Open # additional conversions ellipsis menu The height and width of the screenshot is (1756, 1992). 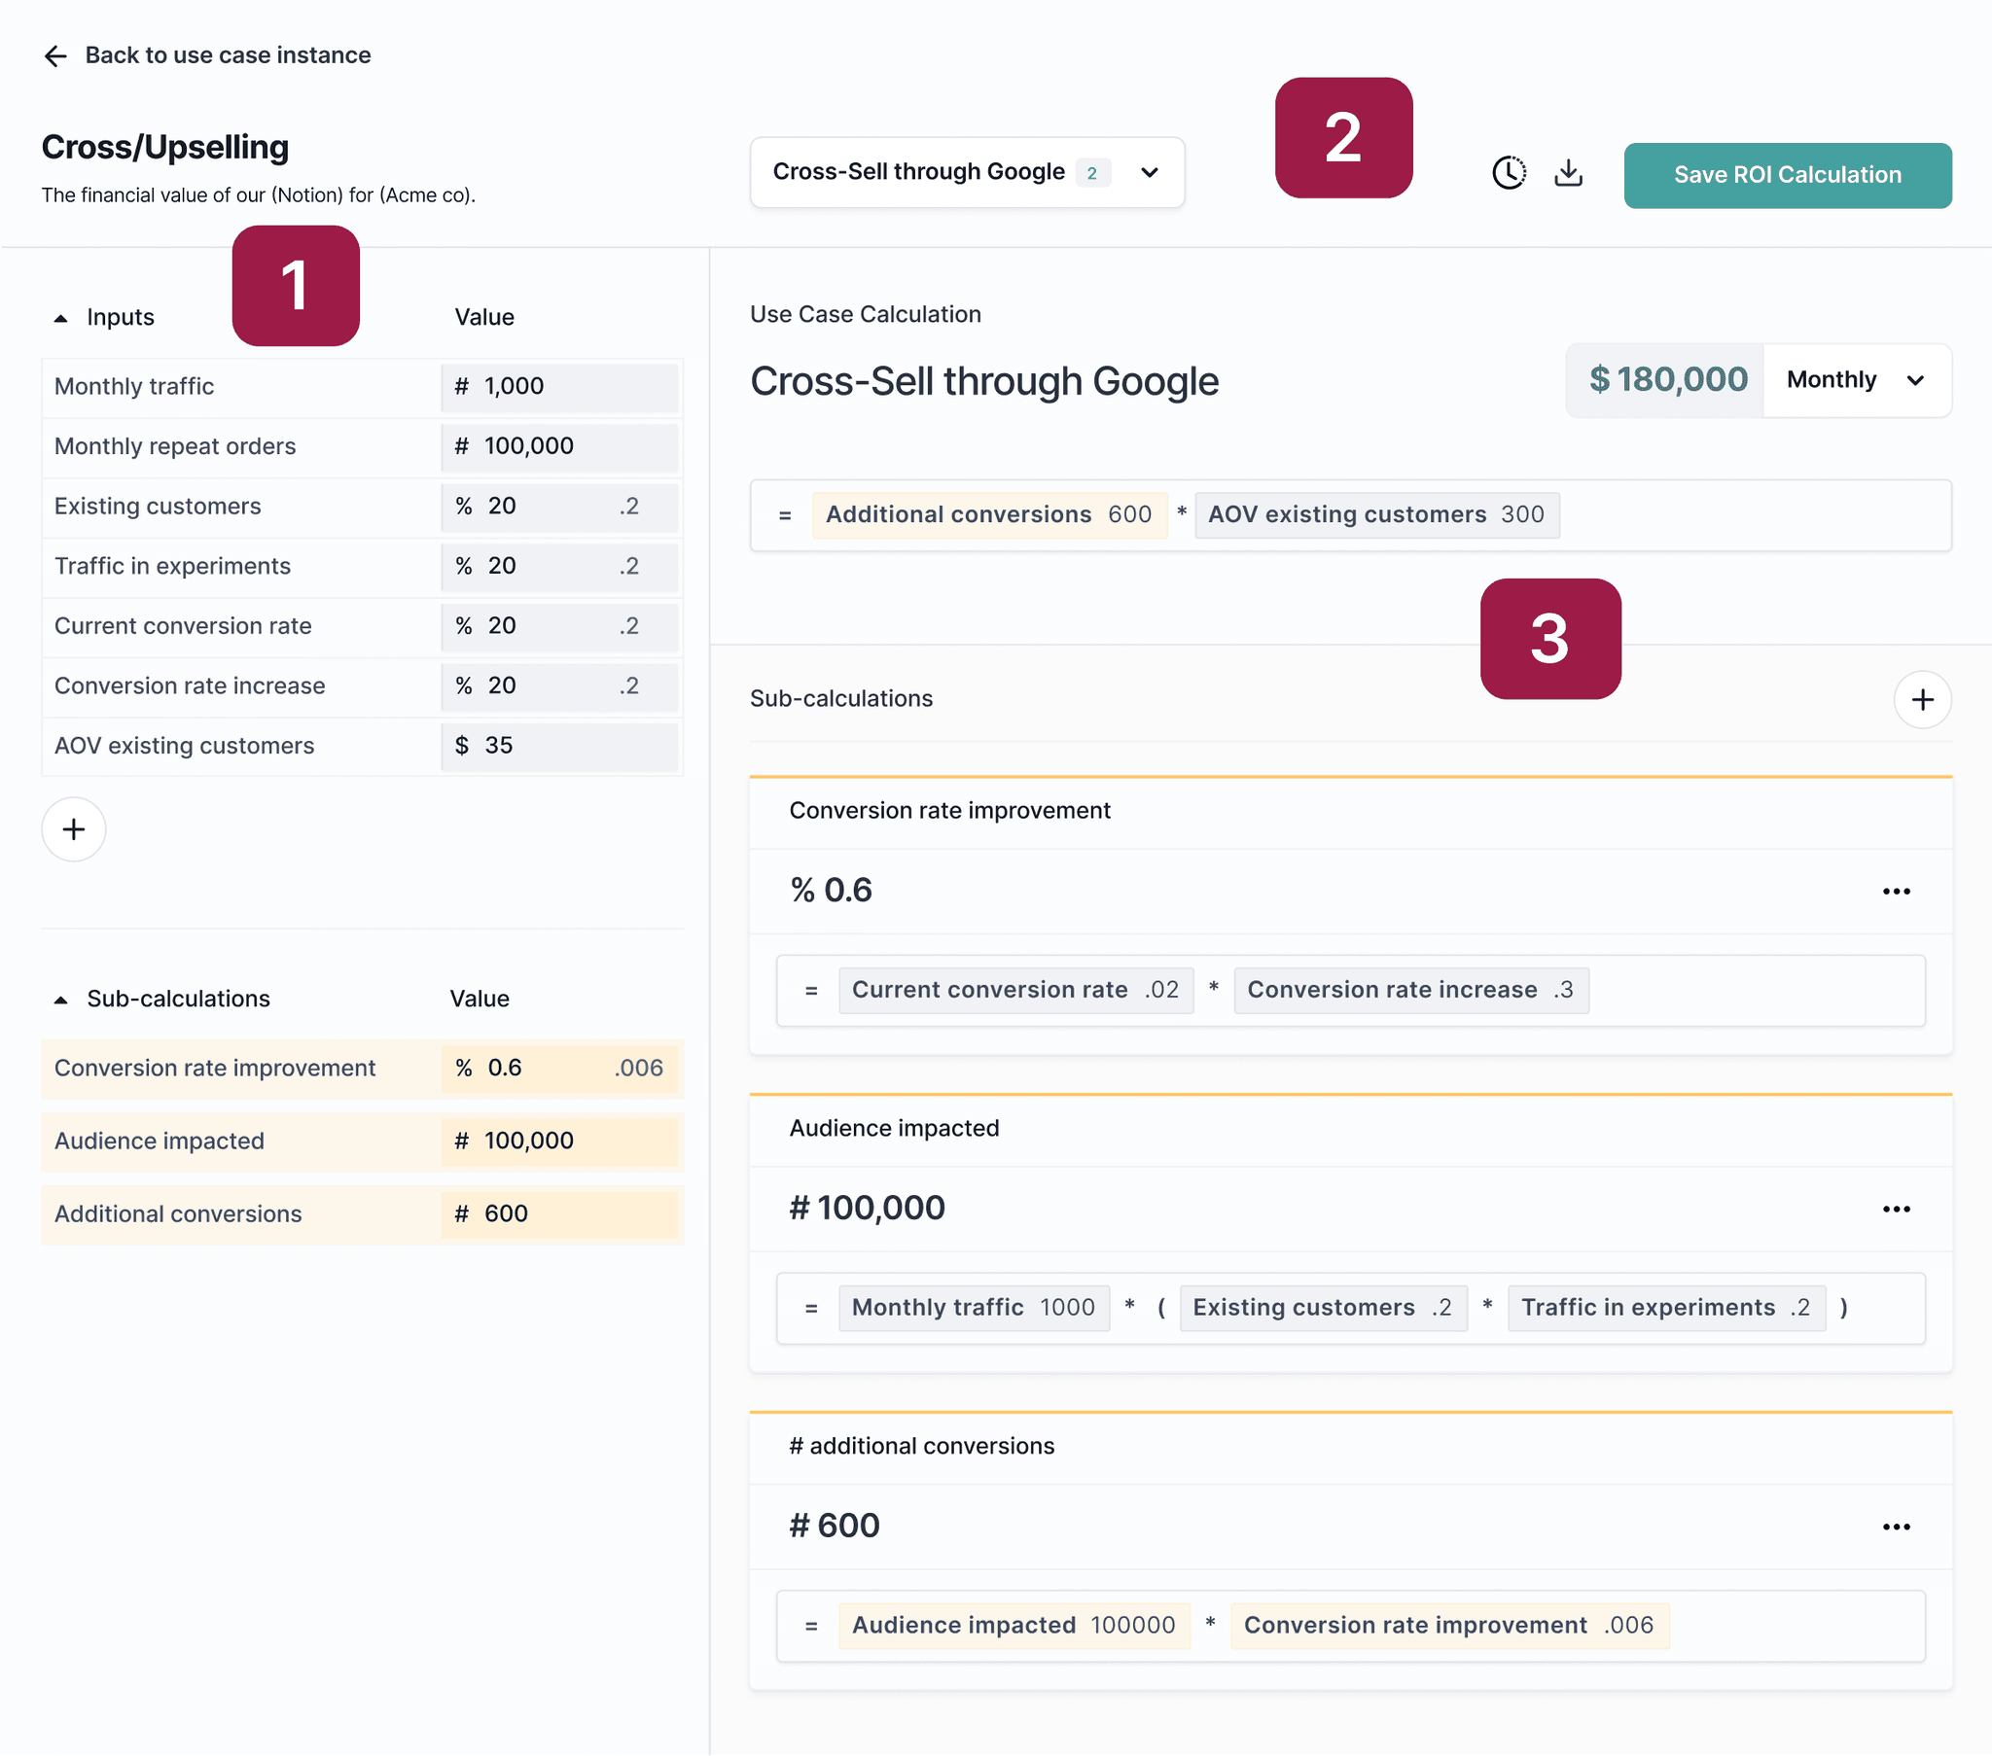click(x=1895, y=1526)
